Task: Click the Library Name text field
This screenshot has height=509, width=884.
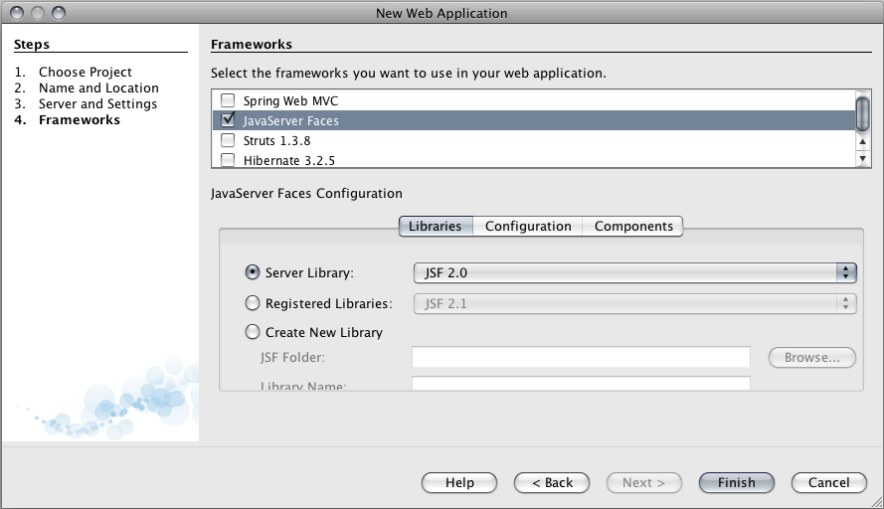Action: pos(581,384)
